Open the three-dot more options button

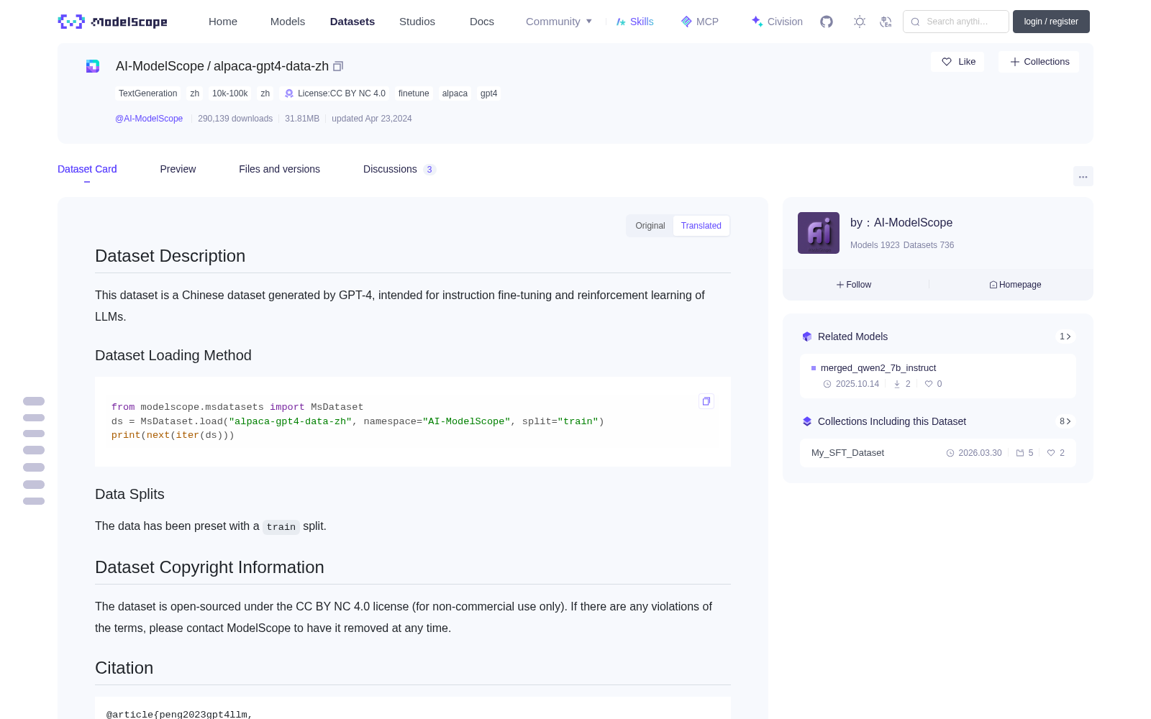pyautogui.click(x=1083, y=176)
